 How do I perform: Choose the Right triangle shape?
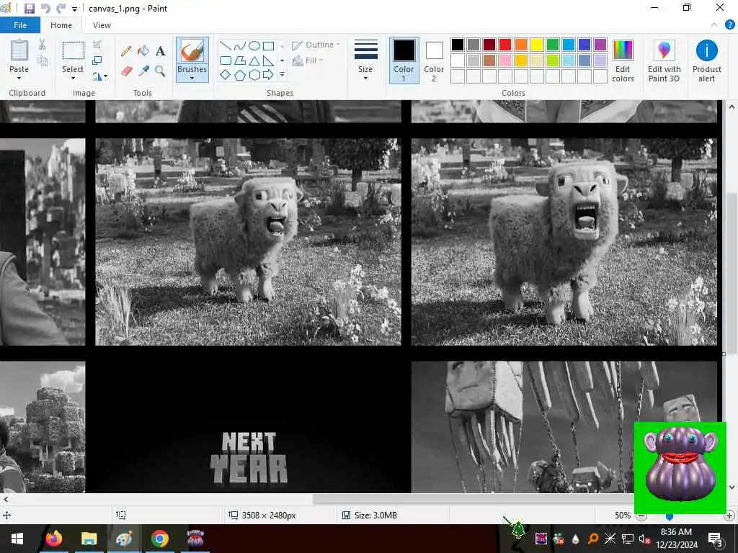268,60
